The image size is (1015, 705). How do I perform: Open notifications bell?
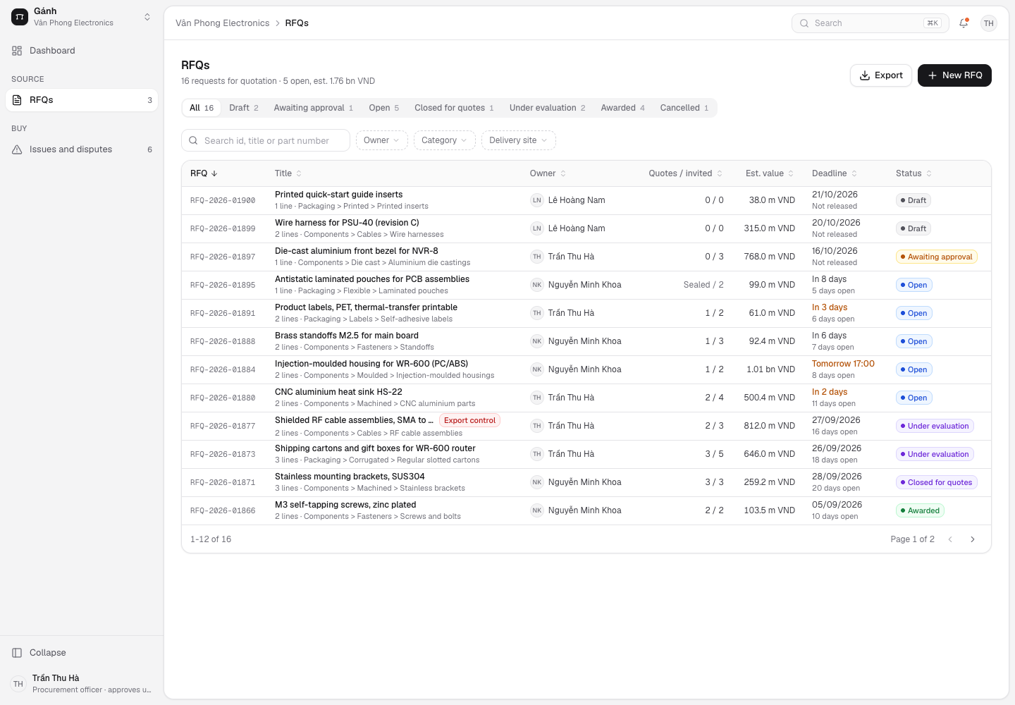[964, 23]
